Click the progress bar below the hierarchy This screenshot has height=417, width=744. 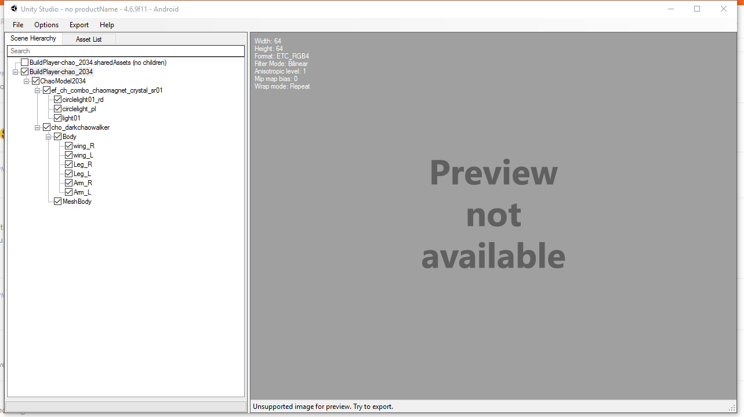click(x=126, y=407)
